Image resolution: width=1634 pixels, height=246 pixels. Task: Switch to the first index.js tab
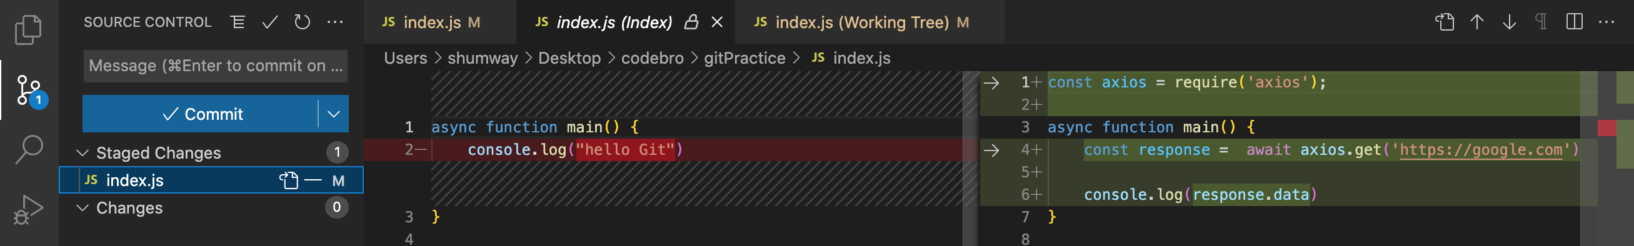(431, 23)
